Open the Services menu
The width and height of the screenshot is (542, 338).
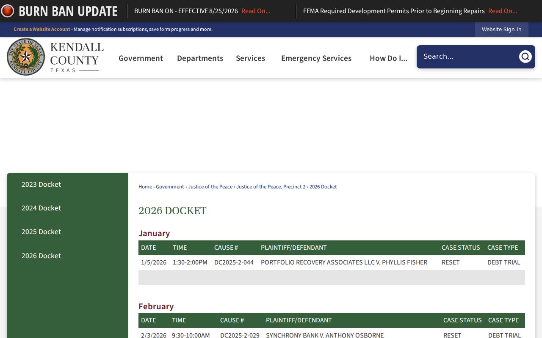250,58
